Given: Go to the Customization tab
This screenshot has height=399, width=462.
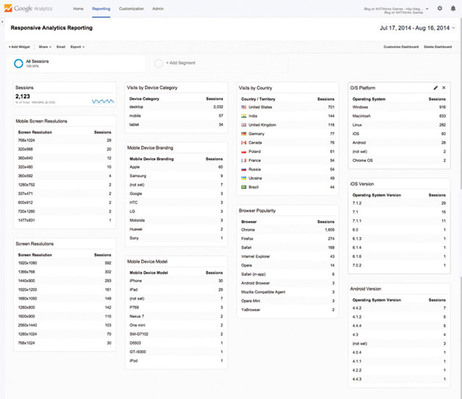Looking at the screenshot, I should (131, 8).
